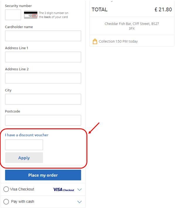This screenshot has height=208, width=175.
Task: Select the Address Line 2 field
Action: pyautogui.click(x=43, y=78)
